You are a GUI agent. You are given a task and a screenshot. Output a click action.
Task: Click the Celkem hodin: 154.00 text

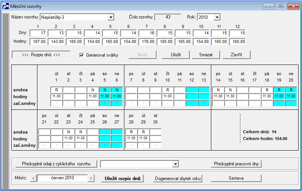[265, 139]
